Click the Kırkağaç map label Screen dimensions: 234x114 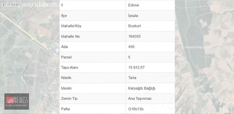point(31,75)
